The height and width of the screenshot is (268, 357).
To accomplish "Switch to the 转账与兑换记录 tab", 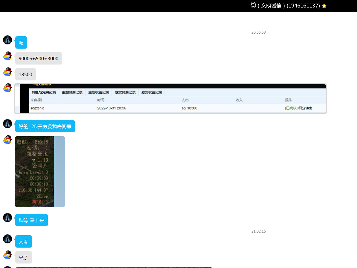I will pos(44,92).
